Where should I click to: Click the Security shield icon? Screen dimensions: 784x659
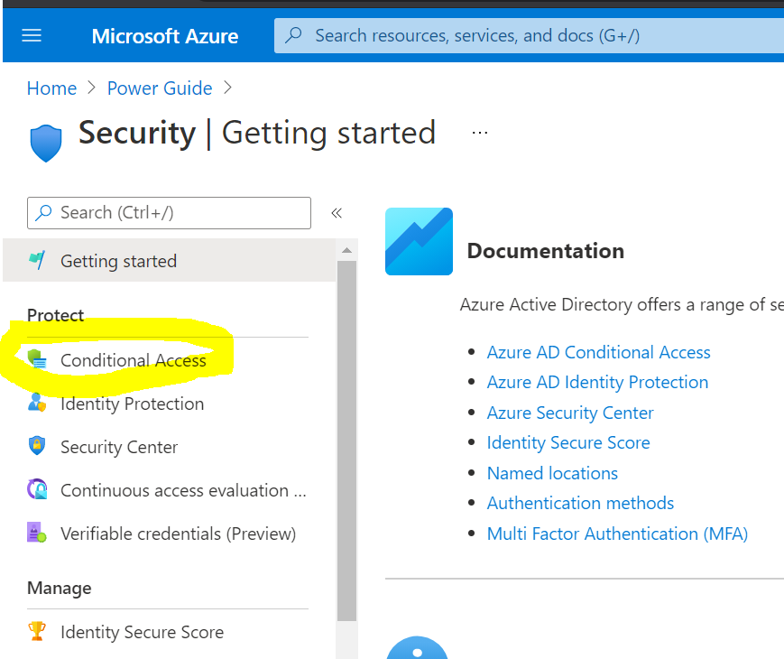click(46, 143)
